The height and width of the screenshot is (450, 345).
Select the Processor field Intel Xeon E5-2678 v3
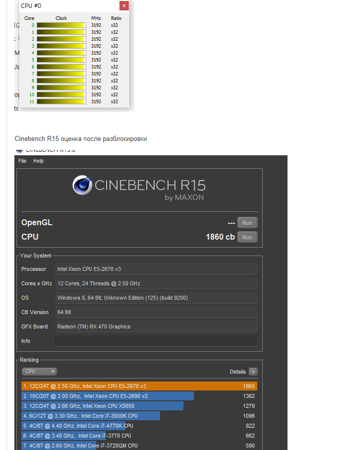pyautogui.click(x=156, y=269)
